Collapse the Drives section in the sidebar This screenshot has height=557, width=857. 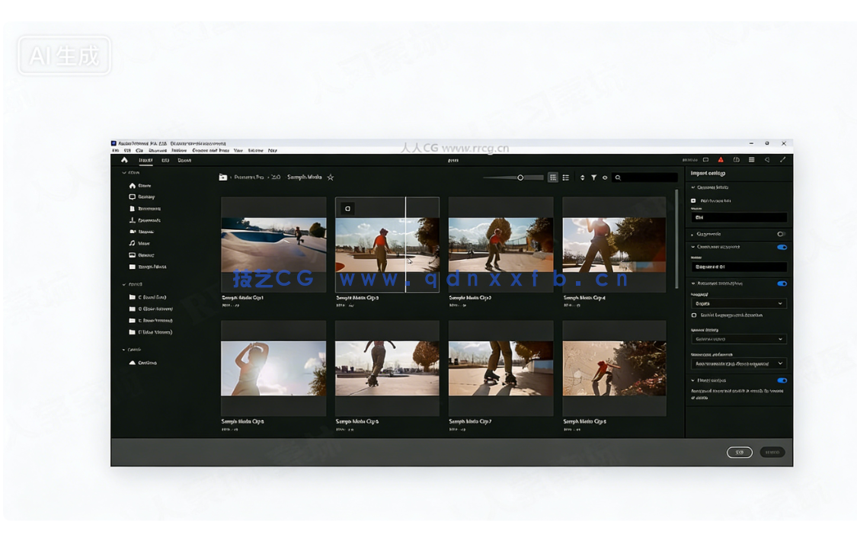tap(123, 284)
